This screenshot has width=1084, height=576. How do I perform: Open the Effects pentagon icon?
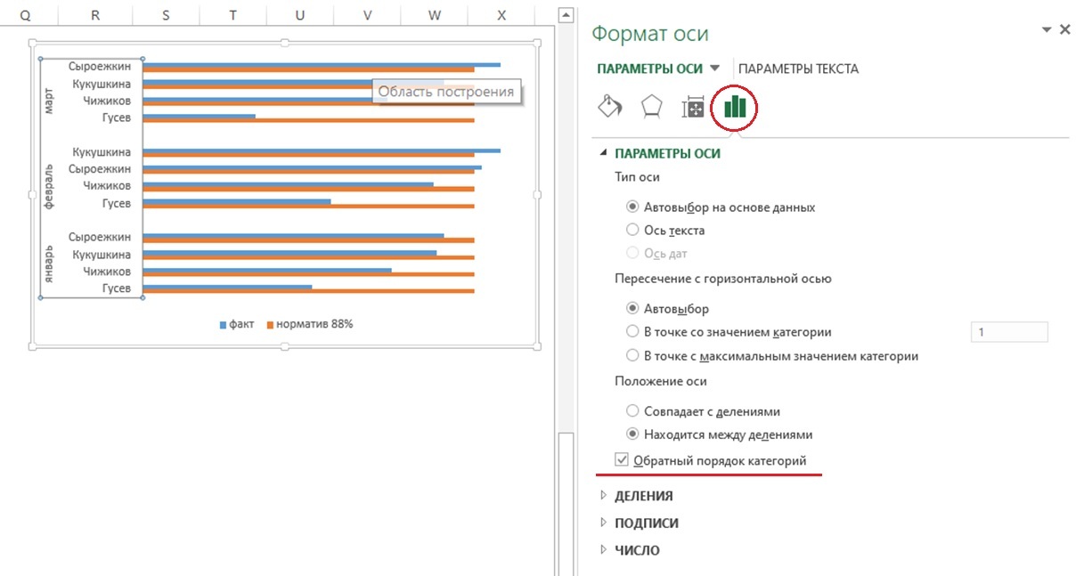(651, 107)
